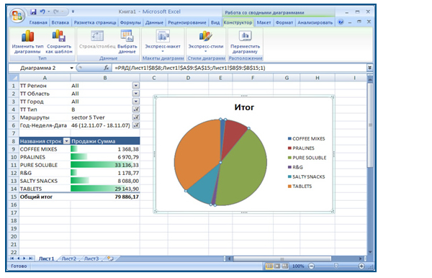This screenshot has width=432, height=278.
Task: Open Express layout gallery
Action: 163,41
